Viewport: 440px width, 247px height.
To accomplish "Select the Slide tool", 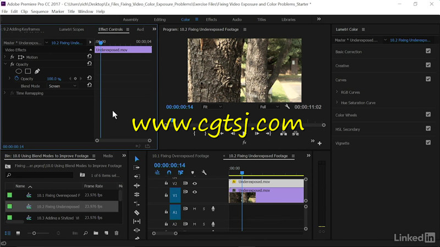I will 136,230.
